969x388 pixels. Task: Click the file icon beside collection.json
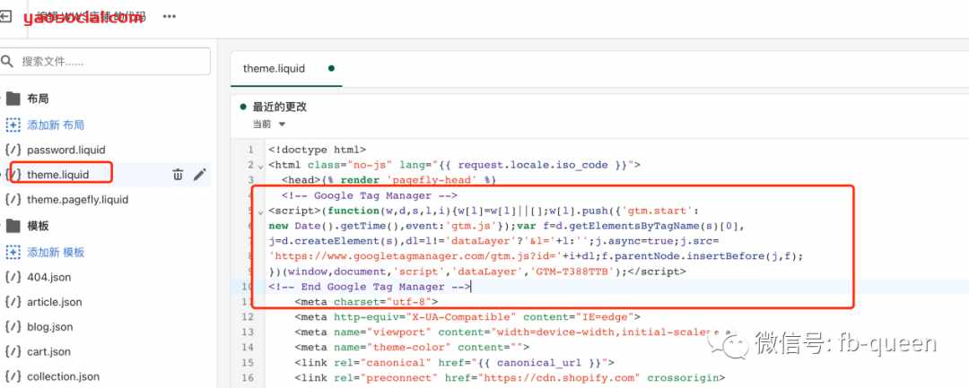pyautogui.click(x=13, y=376)
